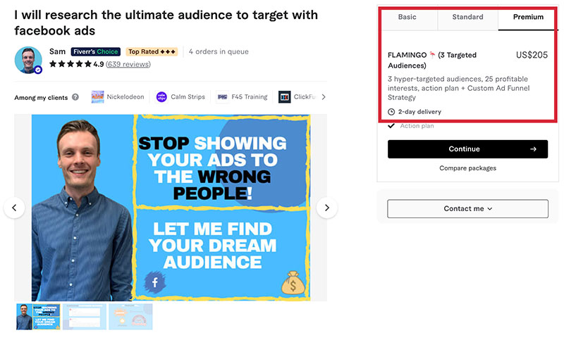Go to the previous gallery image
Viewport: 564px width, 347px height.
(x=14, y=208)
